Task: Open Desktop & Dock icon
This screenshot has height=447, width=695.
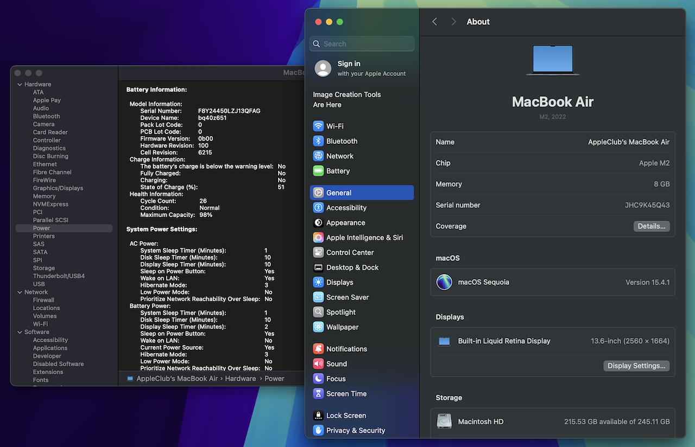Action: point(318,267)
